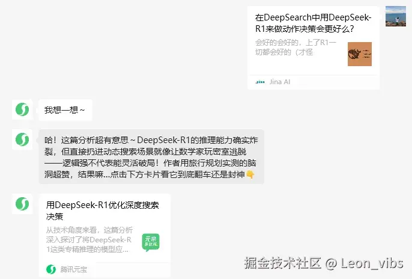Select the reply bubble starting with 哈！这篇分析

tap(151, 157)
